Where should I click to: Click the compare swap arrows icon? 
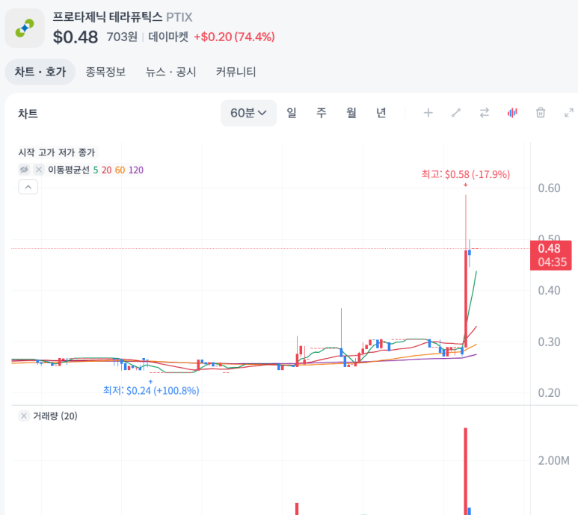485,113
